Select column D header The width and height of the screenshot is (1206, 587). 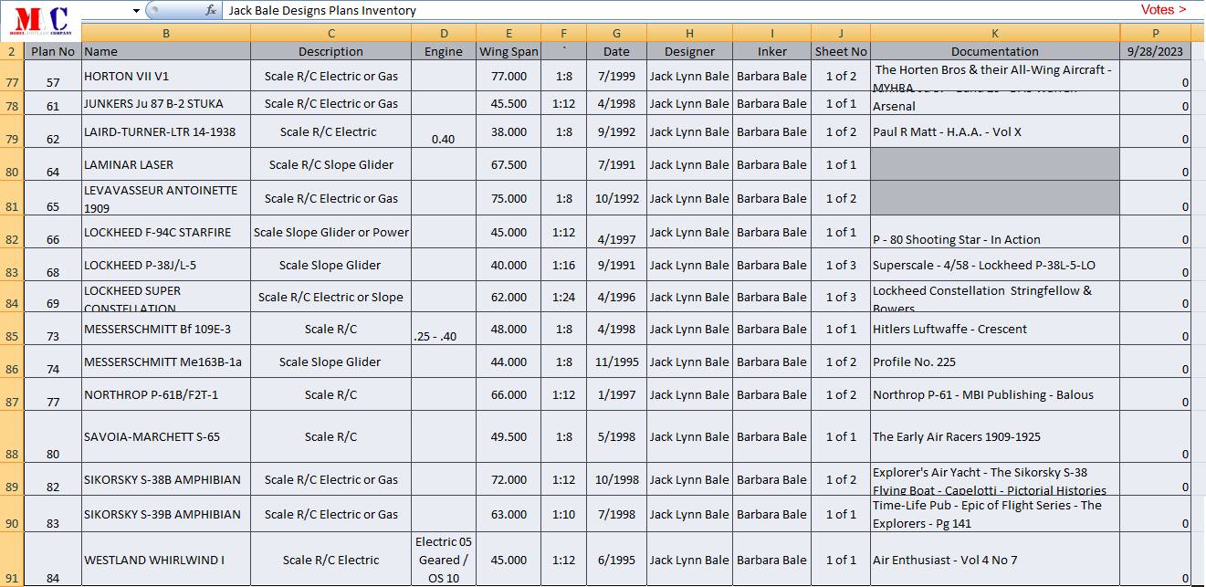pyautogui.click(x=444, y=33)
